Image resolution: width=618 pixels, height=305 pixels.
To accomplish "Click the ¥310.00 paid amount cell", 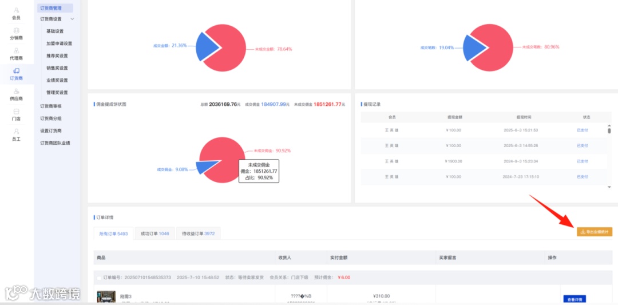I will click(x=381, y=296).
